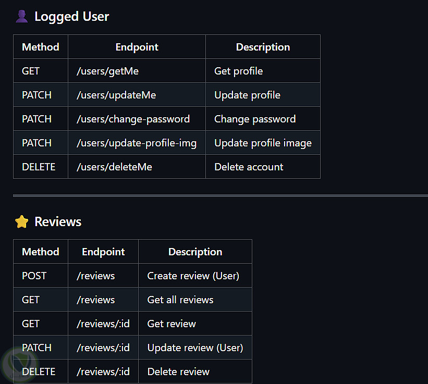Click the POST method cell for /reviews

tap(34, 276)
